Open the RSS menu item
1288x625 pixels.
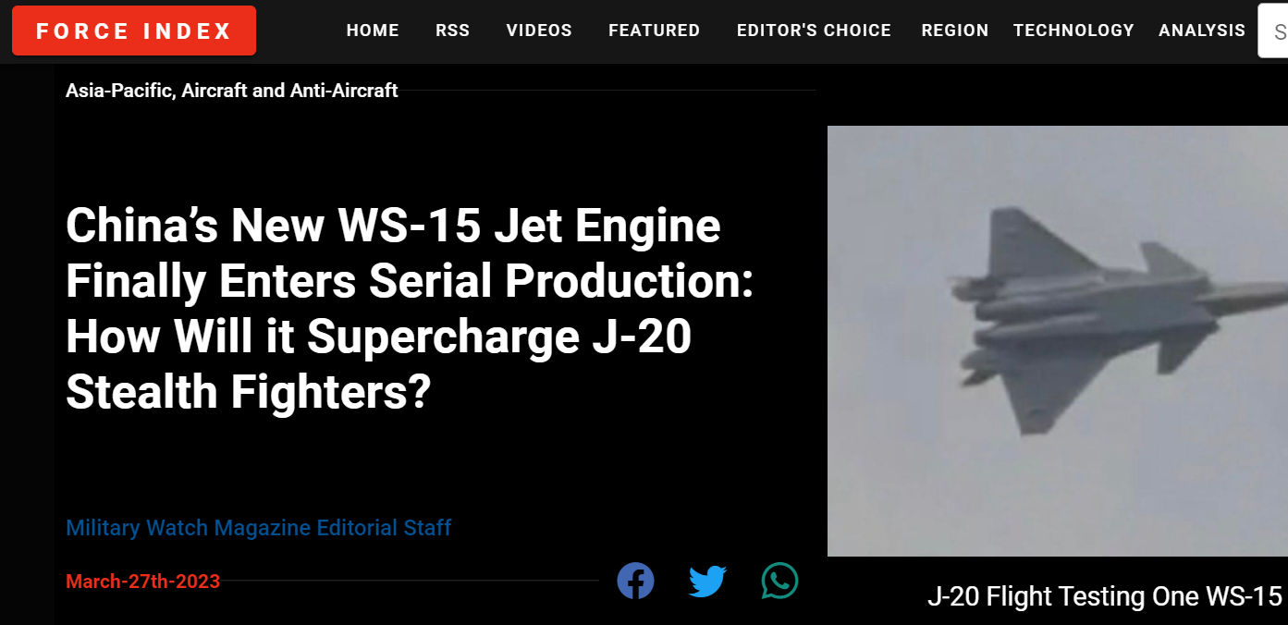(453, 31)
